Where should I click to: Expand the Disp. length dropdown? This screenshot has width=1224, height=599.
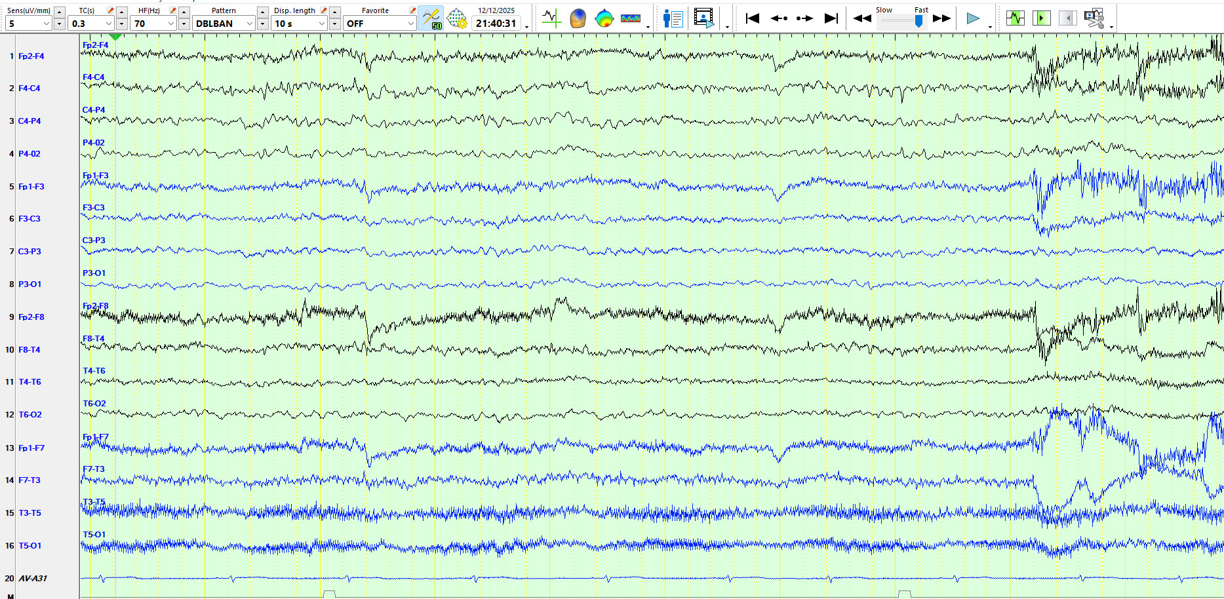[x=321, y=24]
